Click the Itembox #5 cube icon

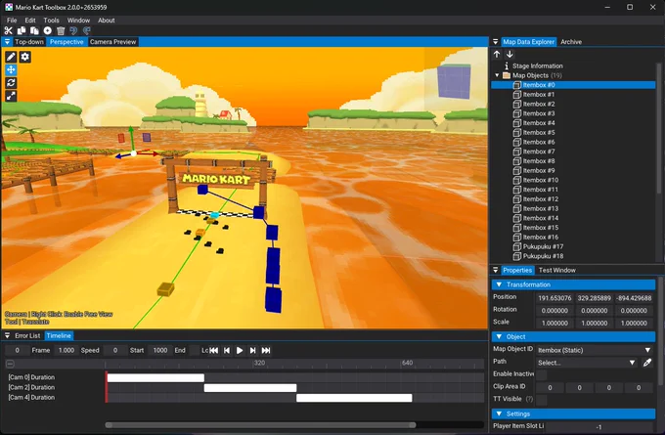point(517,132)
